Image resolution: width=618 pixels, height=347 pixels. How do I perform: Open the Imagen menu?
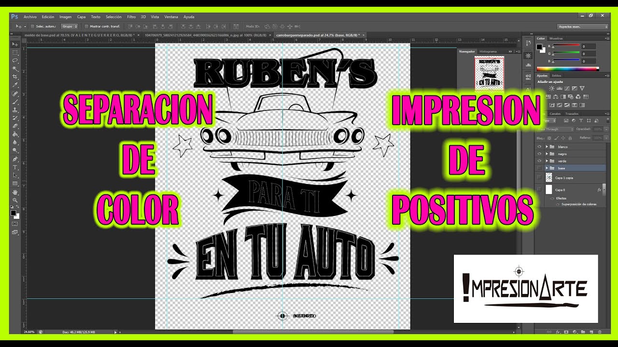66,17
